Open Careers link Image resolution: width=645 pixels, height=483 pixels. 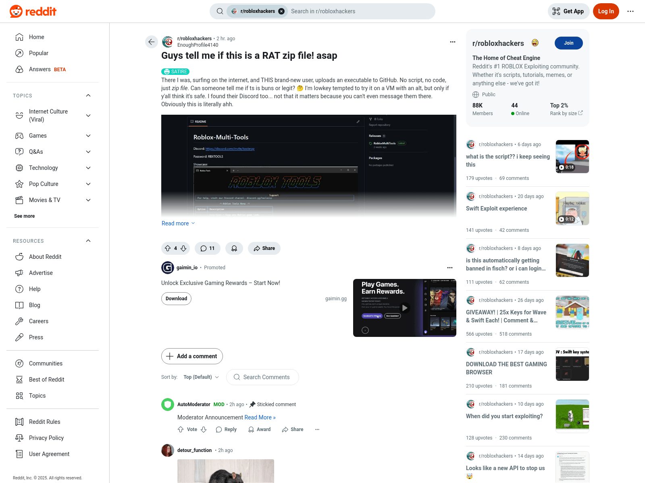pos(52,321)
